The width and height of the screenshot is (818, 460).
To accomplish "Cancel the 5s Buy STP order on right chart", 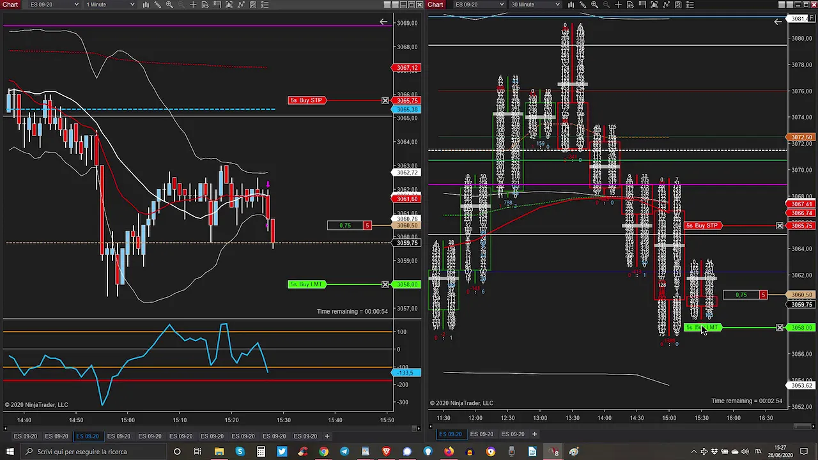I will click(780, 226).
